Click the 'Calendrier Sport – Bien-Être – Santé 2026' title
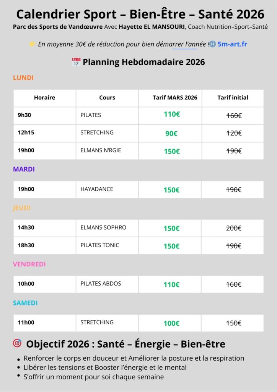The height and width of the screenshot is (392, 277). click(140, 15)
